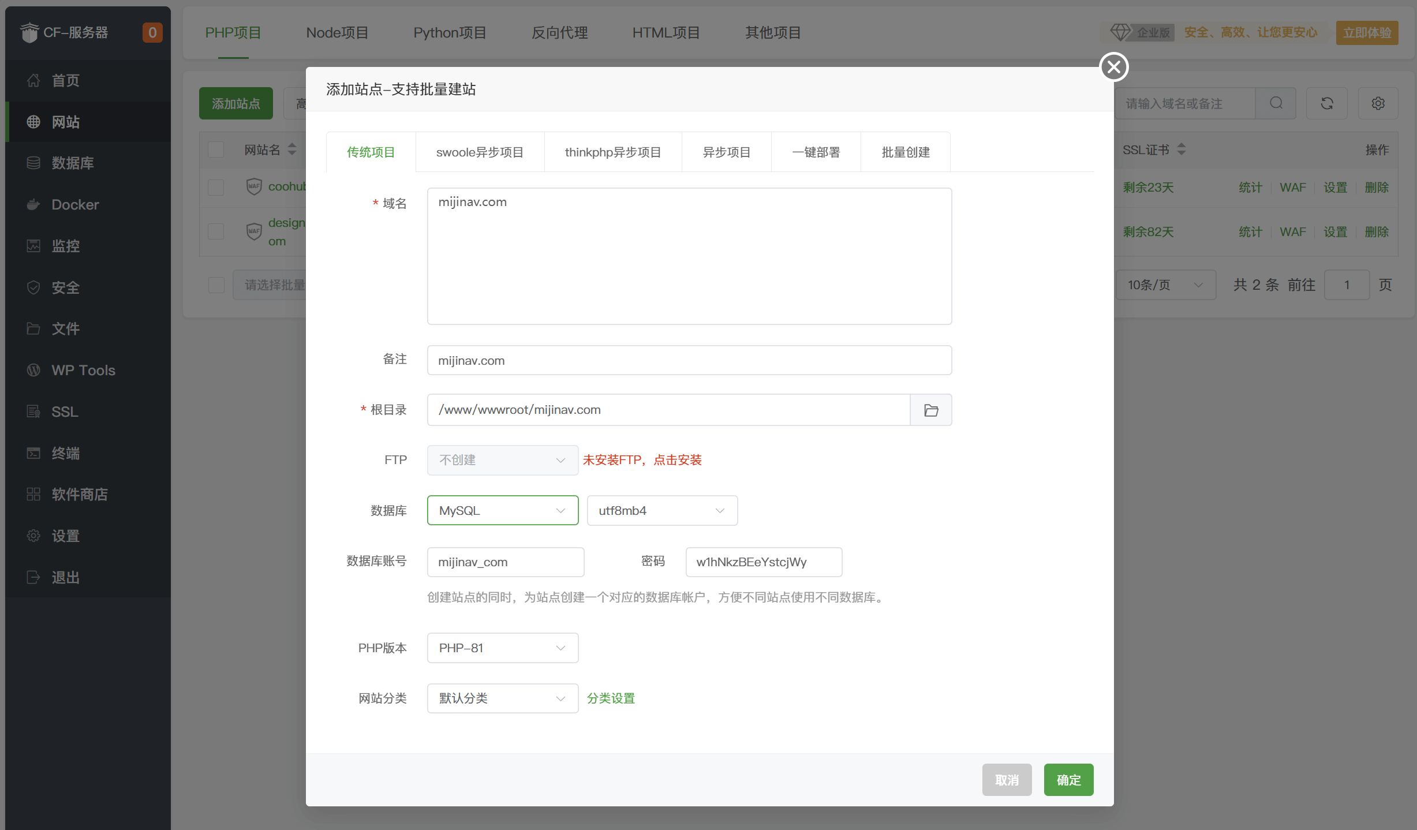This screenshot has width=1417, height=830.
Task: Go to the Terminal (终端) sidebar item
Action: (x=65, y=453)
